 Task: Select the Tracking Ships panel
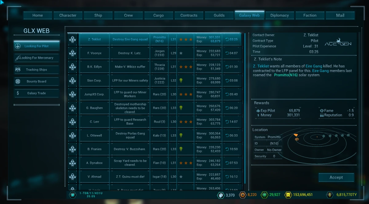coord(36,70)
